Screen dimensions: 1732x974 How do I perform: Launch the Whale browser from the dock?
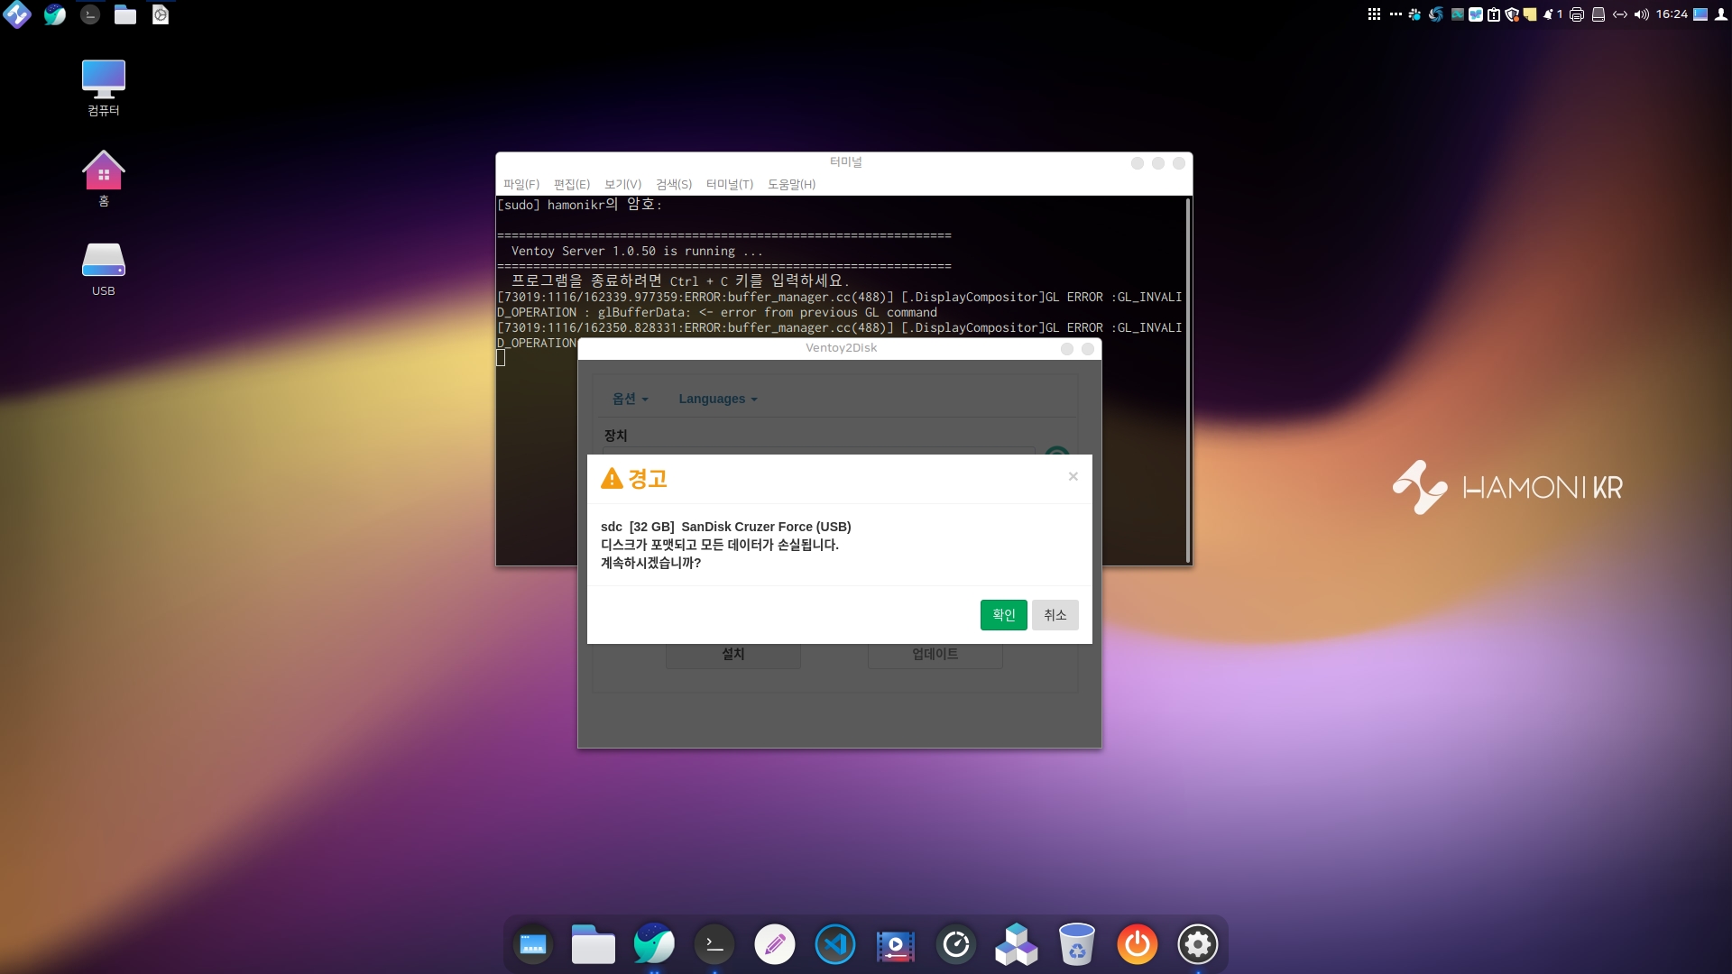click(x=653, y=944)
